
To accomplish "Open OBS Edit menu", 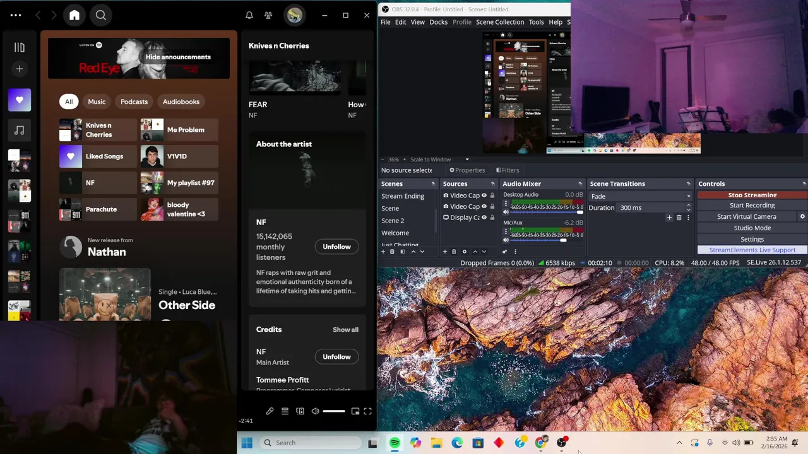I will coord(400,22).
